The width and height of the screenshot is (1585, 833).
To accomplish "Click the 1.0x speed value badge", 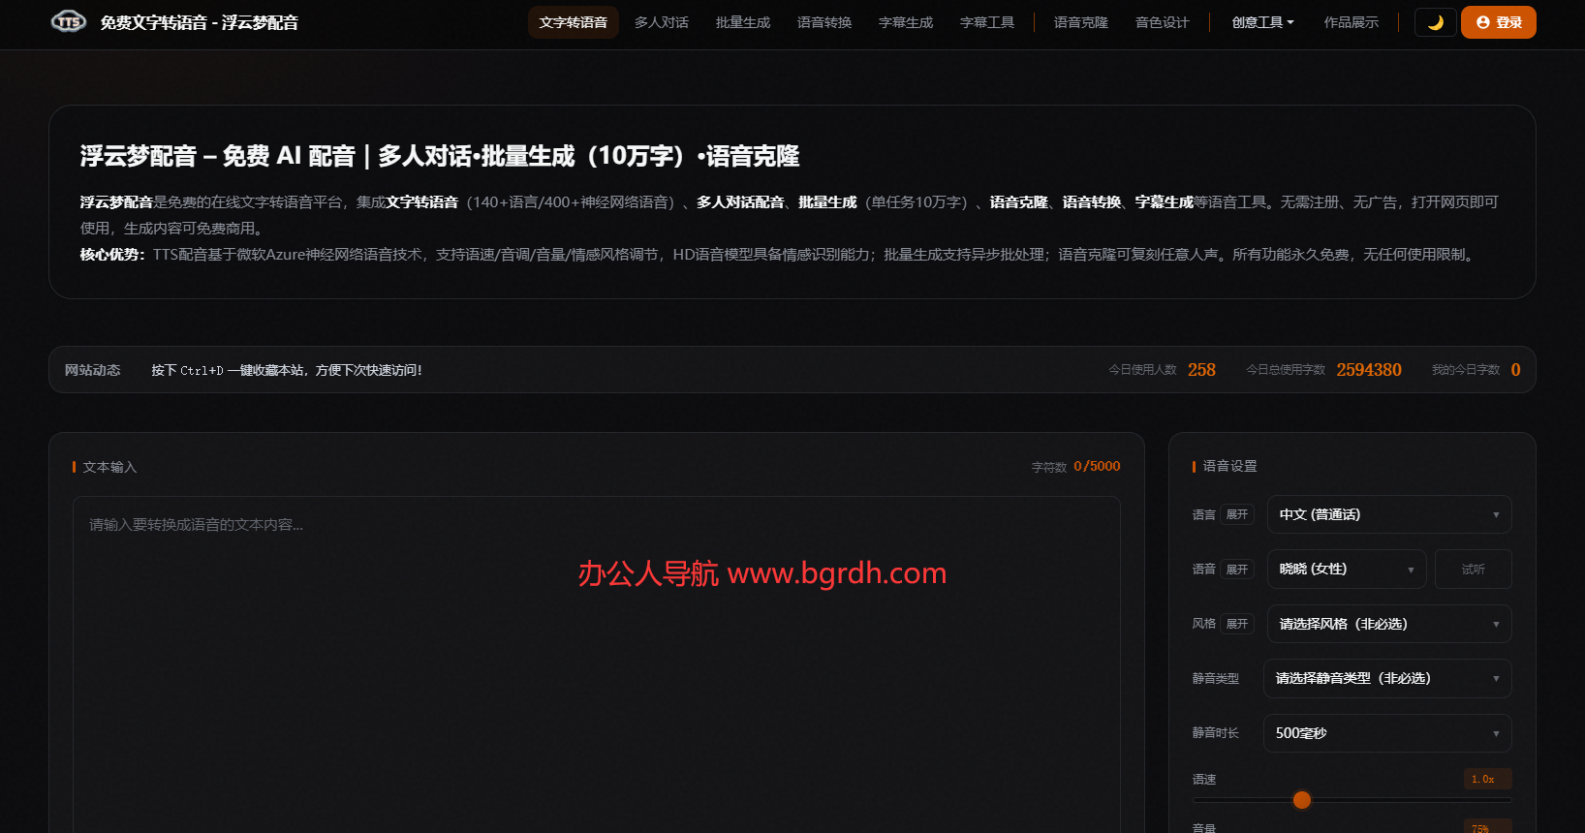I will click(1487, 779).
